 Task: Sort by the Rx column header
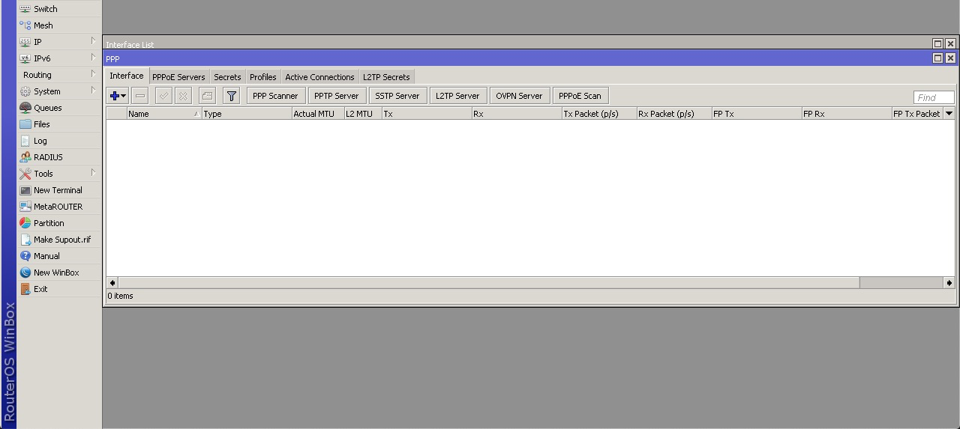517,114
